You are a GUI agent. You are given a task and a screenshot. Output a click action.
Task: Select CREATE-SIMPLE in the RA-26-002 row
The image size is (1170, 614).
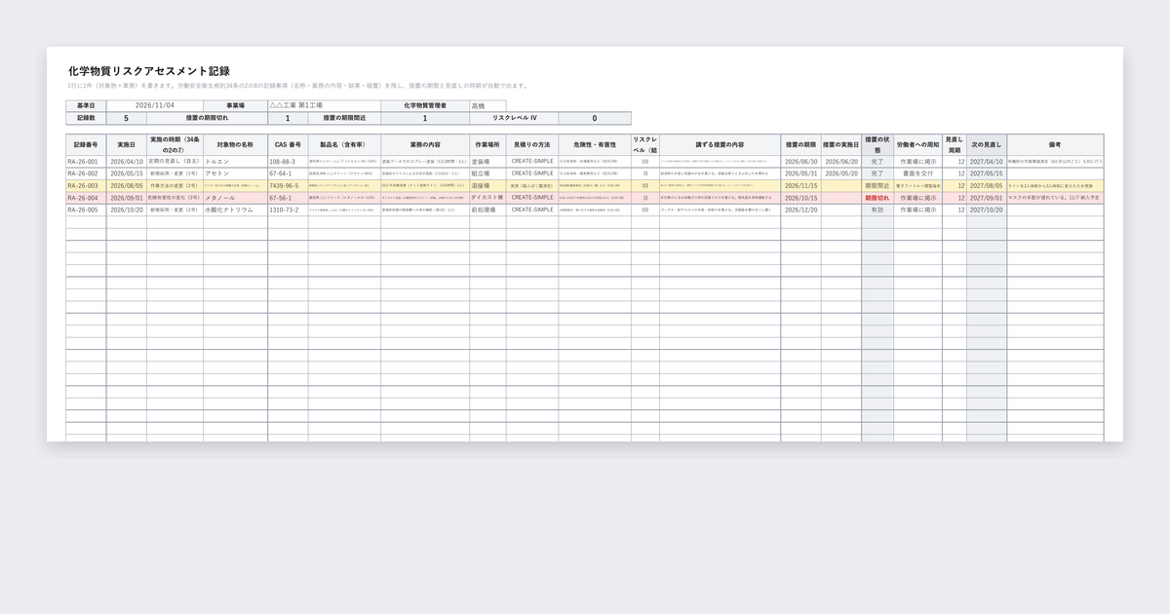click(532, 173)
